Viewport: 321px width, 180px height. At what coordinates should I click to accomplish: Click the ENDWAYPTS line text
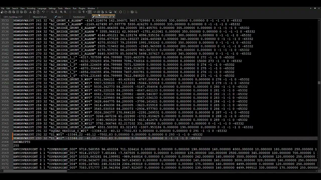pos(22,142)
